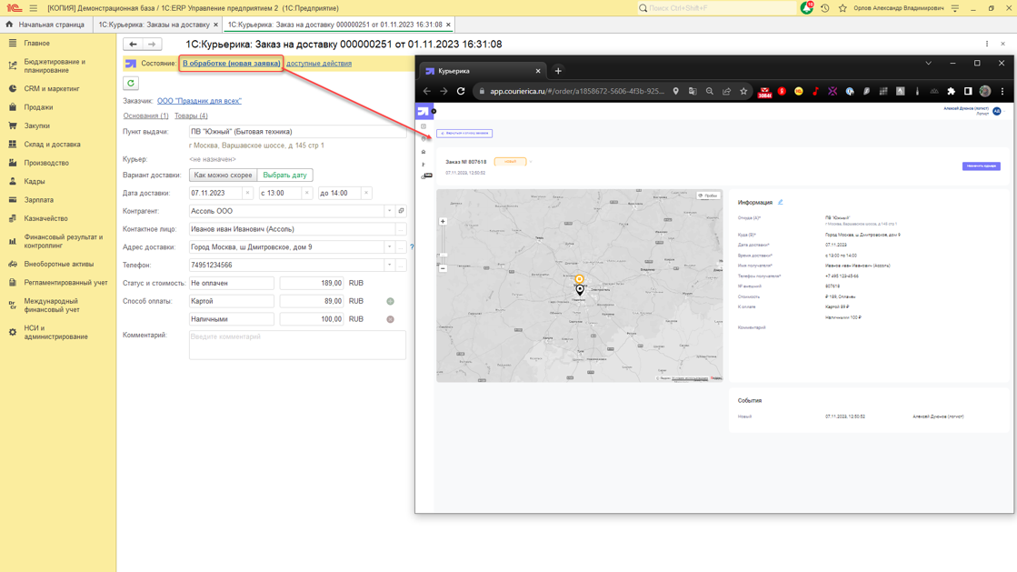
Task: Select the 'Выбрать дату' delivery option
Action: [284, 175]
